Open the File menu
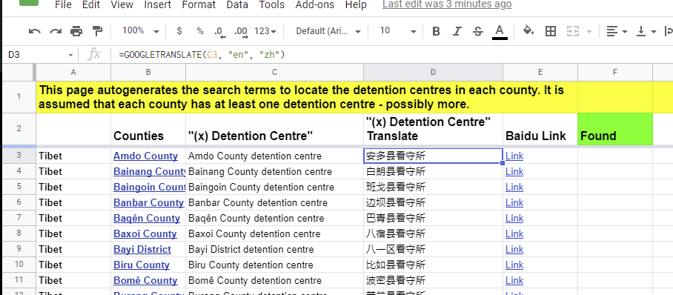 point(64,4)
